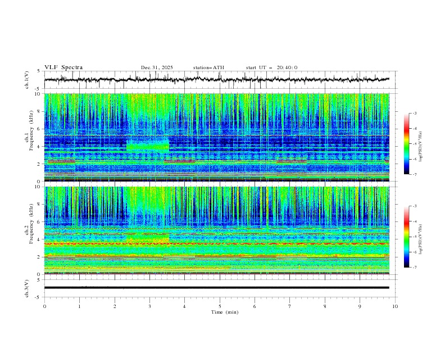The height and width of the screenshot is (344, 445).
Task: Click the ch.2 spectrogram '6' frequency tick label
Action: 40,222
